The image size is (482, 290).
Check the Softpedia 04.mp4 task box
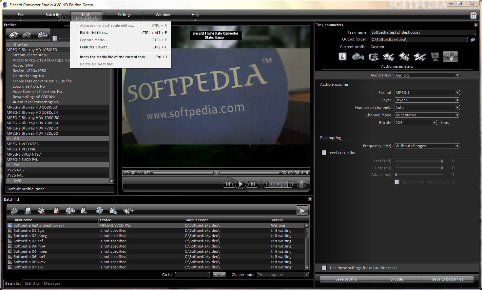pyautogui.click(x=10, y=246)
